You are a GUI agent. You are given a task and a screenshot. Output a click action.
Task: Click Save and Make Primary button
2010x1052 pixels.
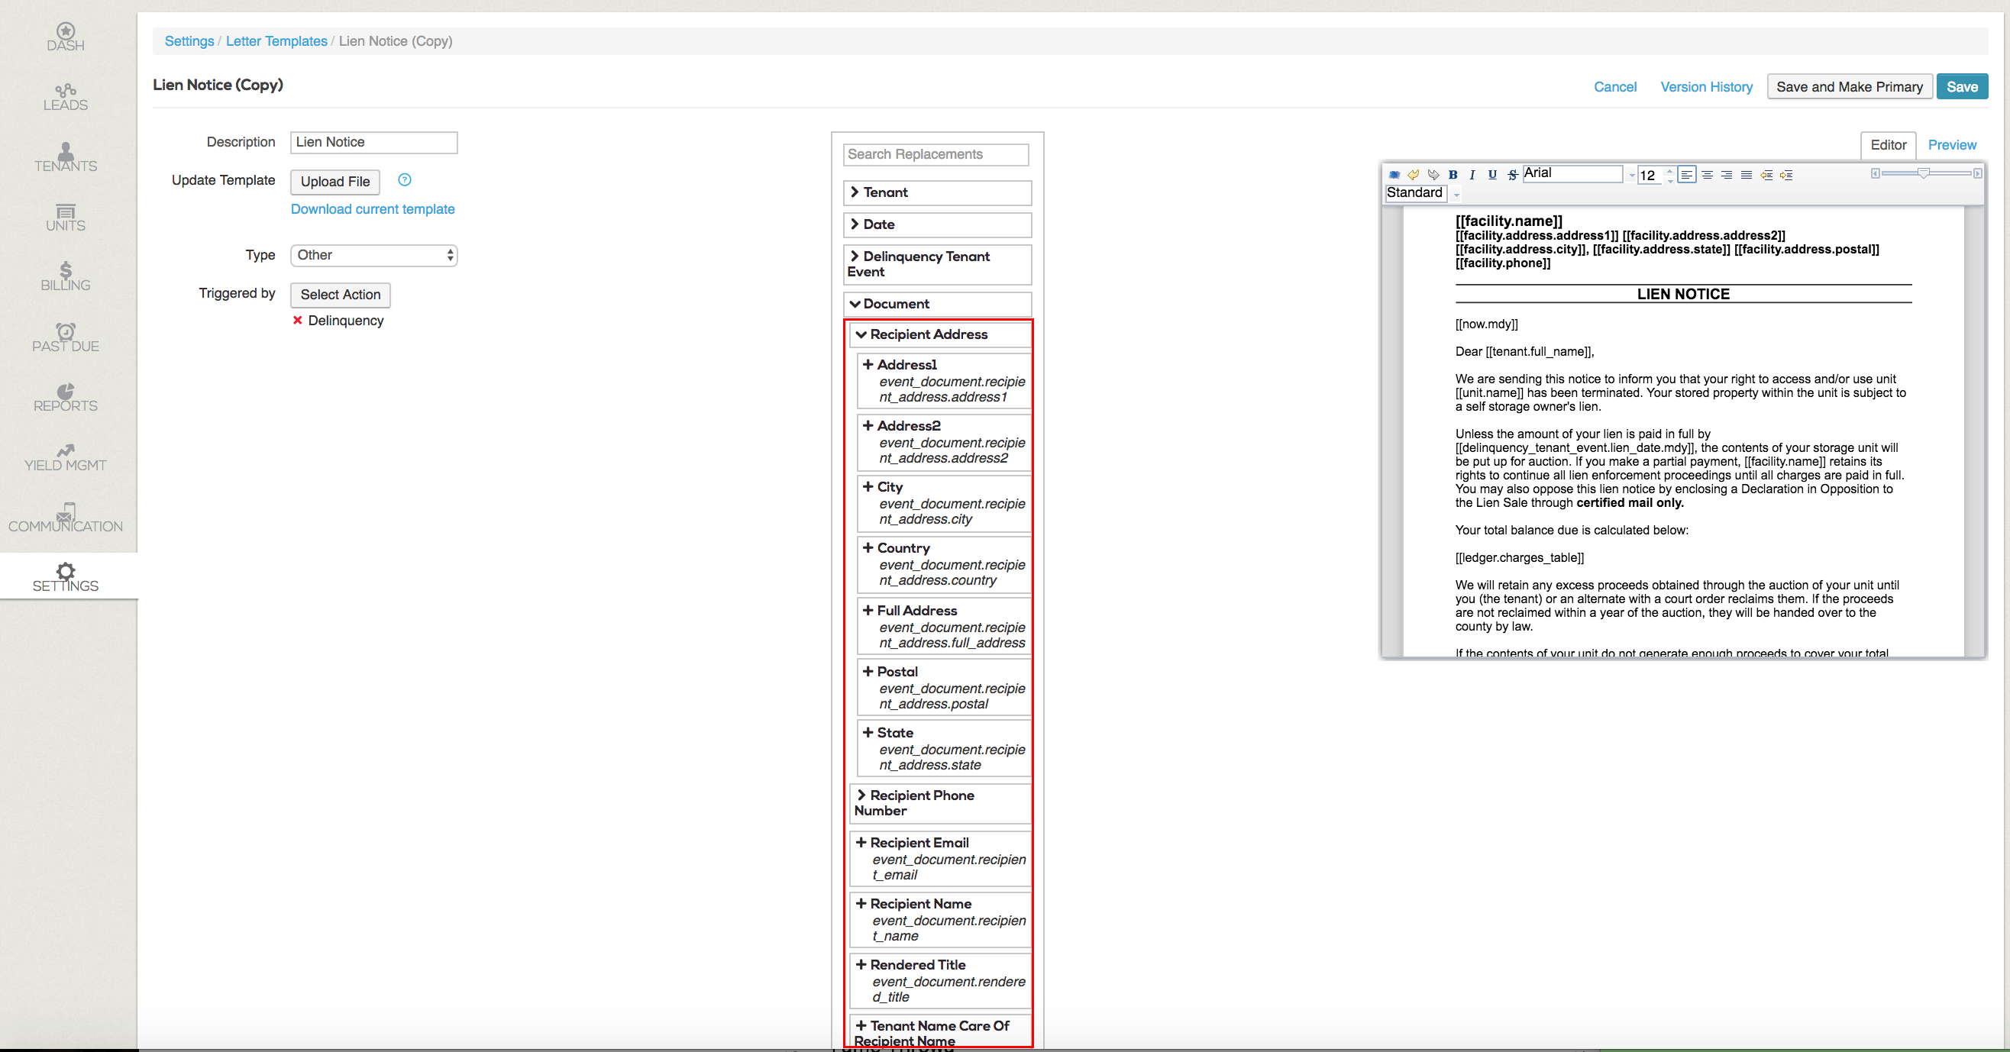(1848, 86)
